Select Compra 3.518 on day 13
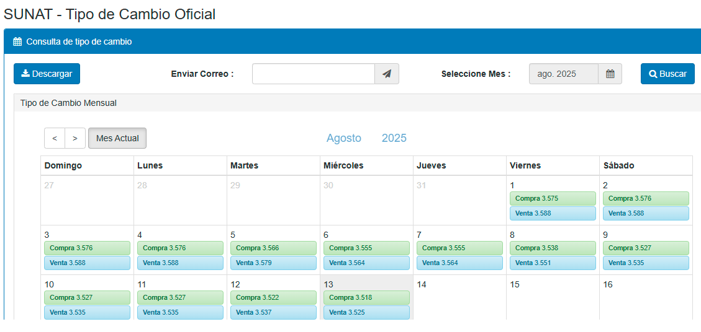This screenshot has width=701, height=332. pyautogui.click(x=366, y=298)
